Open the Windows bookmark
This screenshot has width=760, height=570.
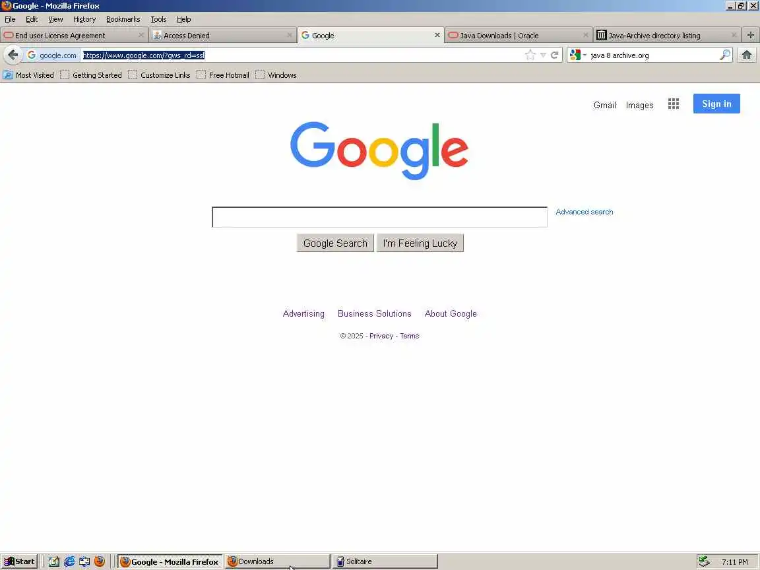click(276, 75)
